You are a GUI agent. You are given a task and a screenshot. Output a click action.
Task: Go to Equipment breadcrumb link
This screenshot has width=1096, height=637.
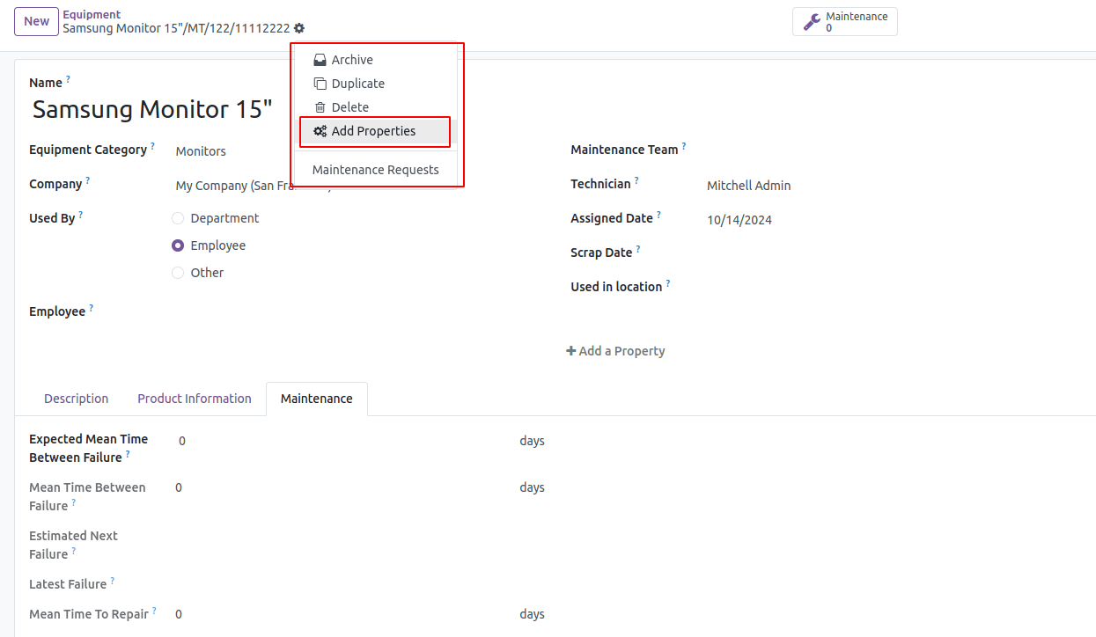point(92,15)
